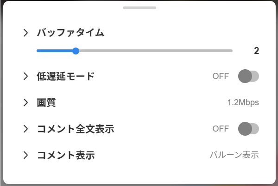
Task: Select the 低遅延モード menu label
Action: [65, 76]
